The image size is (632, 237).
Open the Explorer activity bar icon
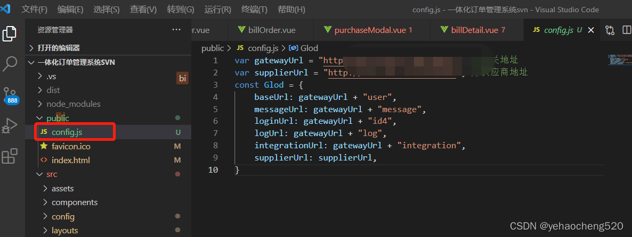9,33
